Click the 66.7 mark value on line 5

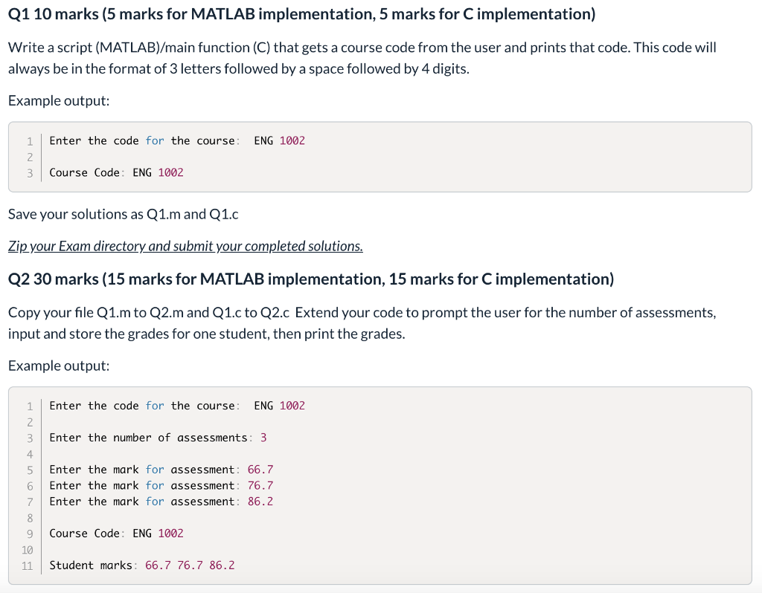coord(259,469)
